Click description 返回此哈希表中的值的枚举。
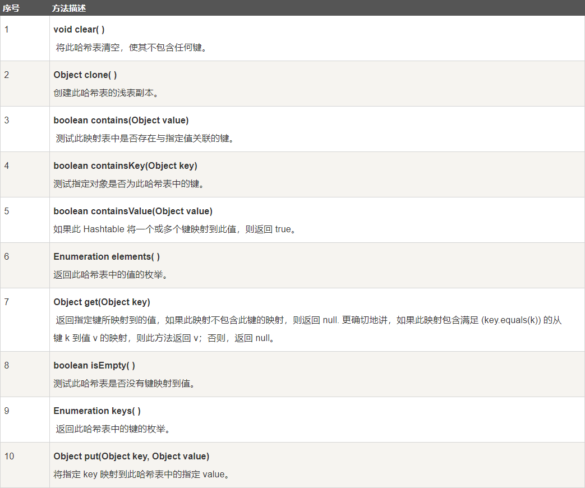Image resolution: width=585 pixels, height=488 pixels. click(x=111, y=275)
